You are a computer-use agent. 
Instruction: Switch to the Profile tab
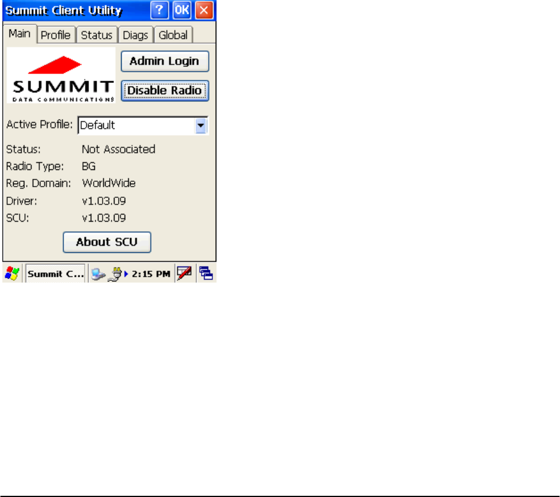[x=56, y=35]
